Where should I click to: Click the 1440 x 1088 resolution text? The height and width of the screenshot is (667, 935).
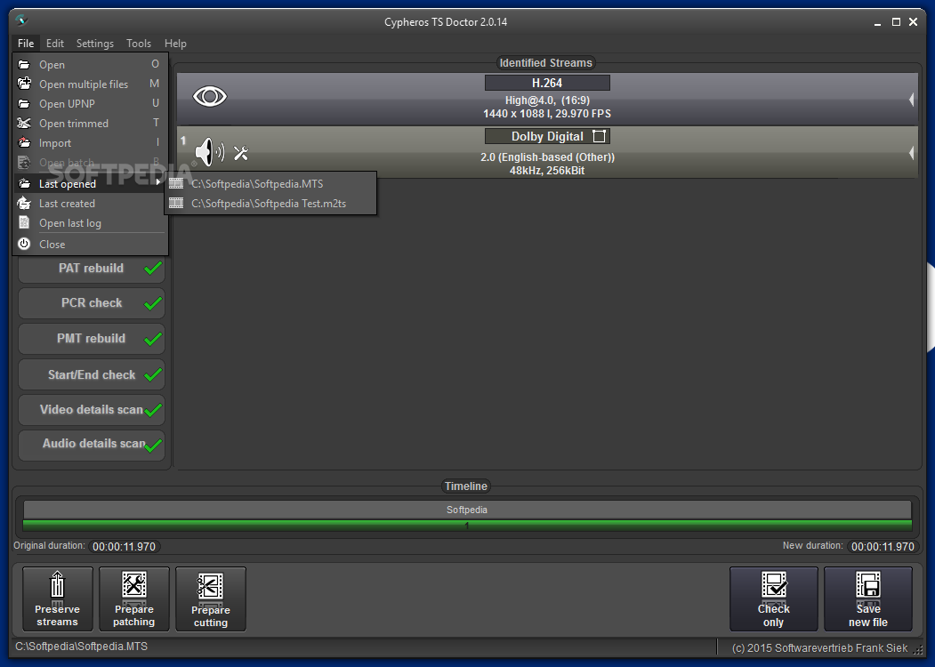(547, 113)
